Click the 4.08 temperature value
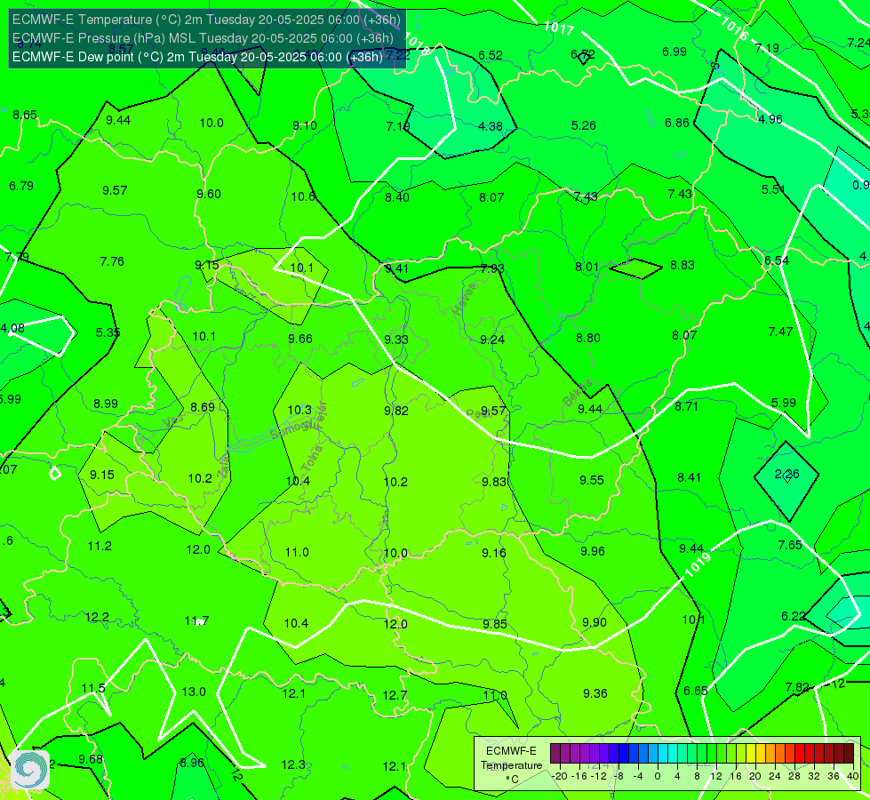Screen dimensions: 870x800 12,328
